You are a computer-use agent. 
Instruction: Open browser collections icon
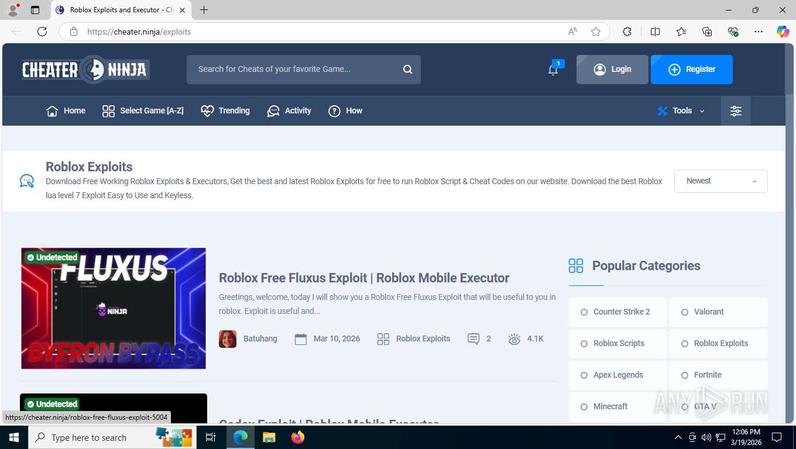(x=707, y=32)
